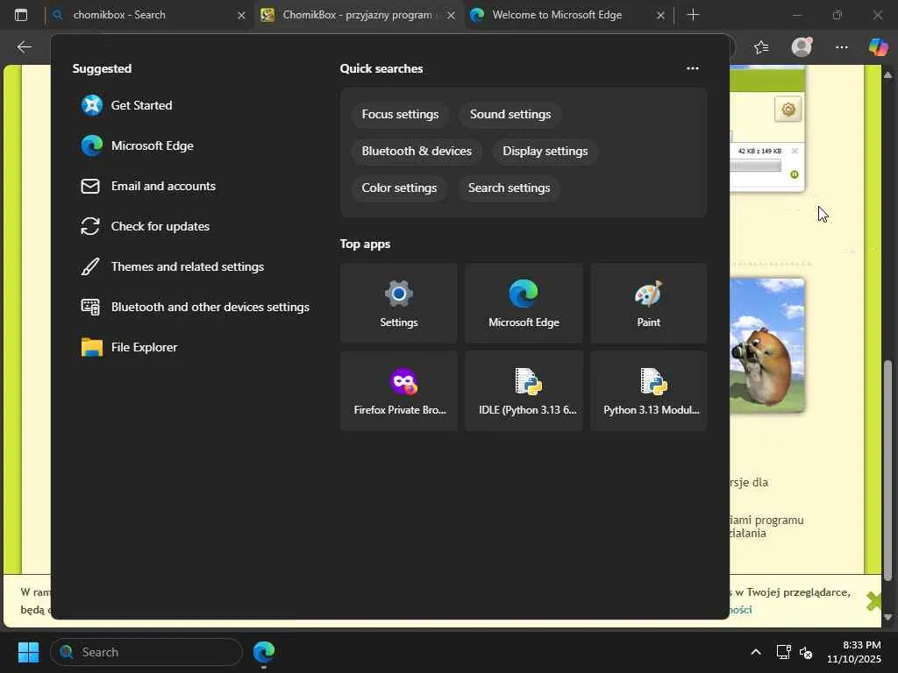Open a new Edge tab
Viewport: 898px width, 673px height.
[x=693, y=15]
